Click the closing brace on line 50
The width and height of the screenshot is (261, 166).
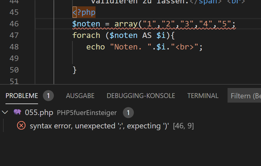pyautogui.click(x=75, y=70)
